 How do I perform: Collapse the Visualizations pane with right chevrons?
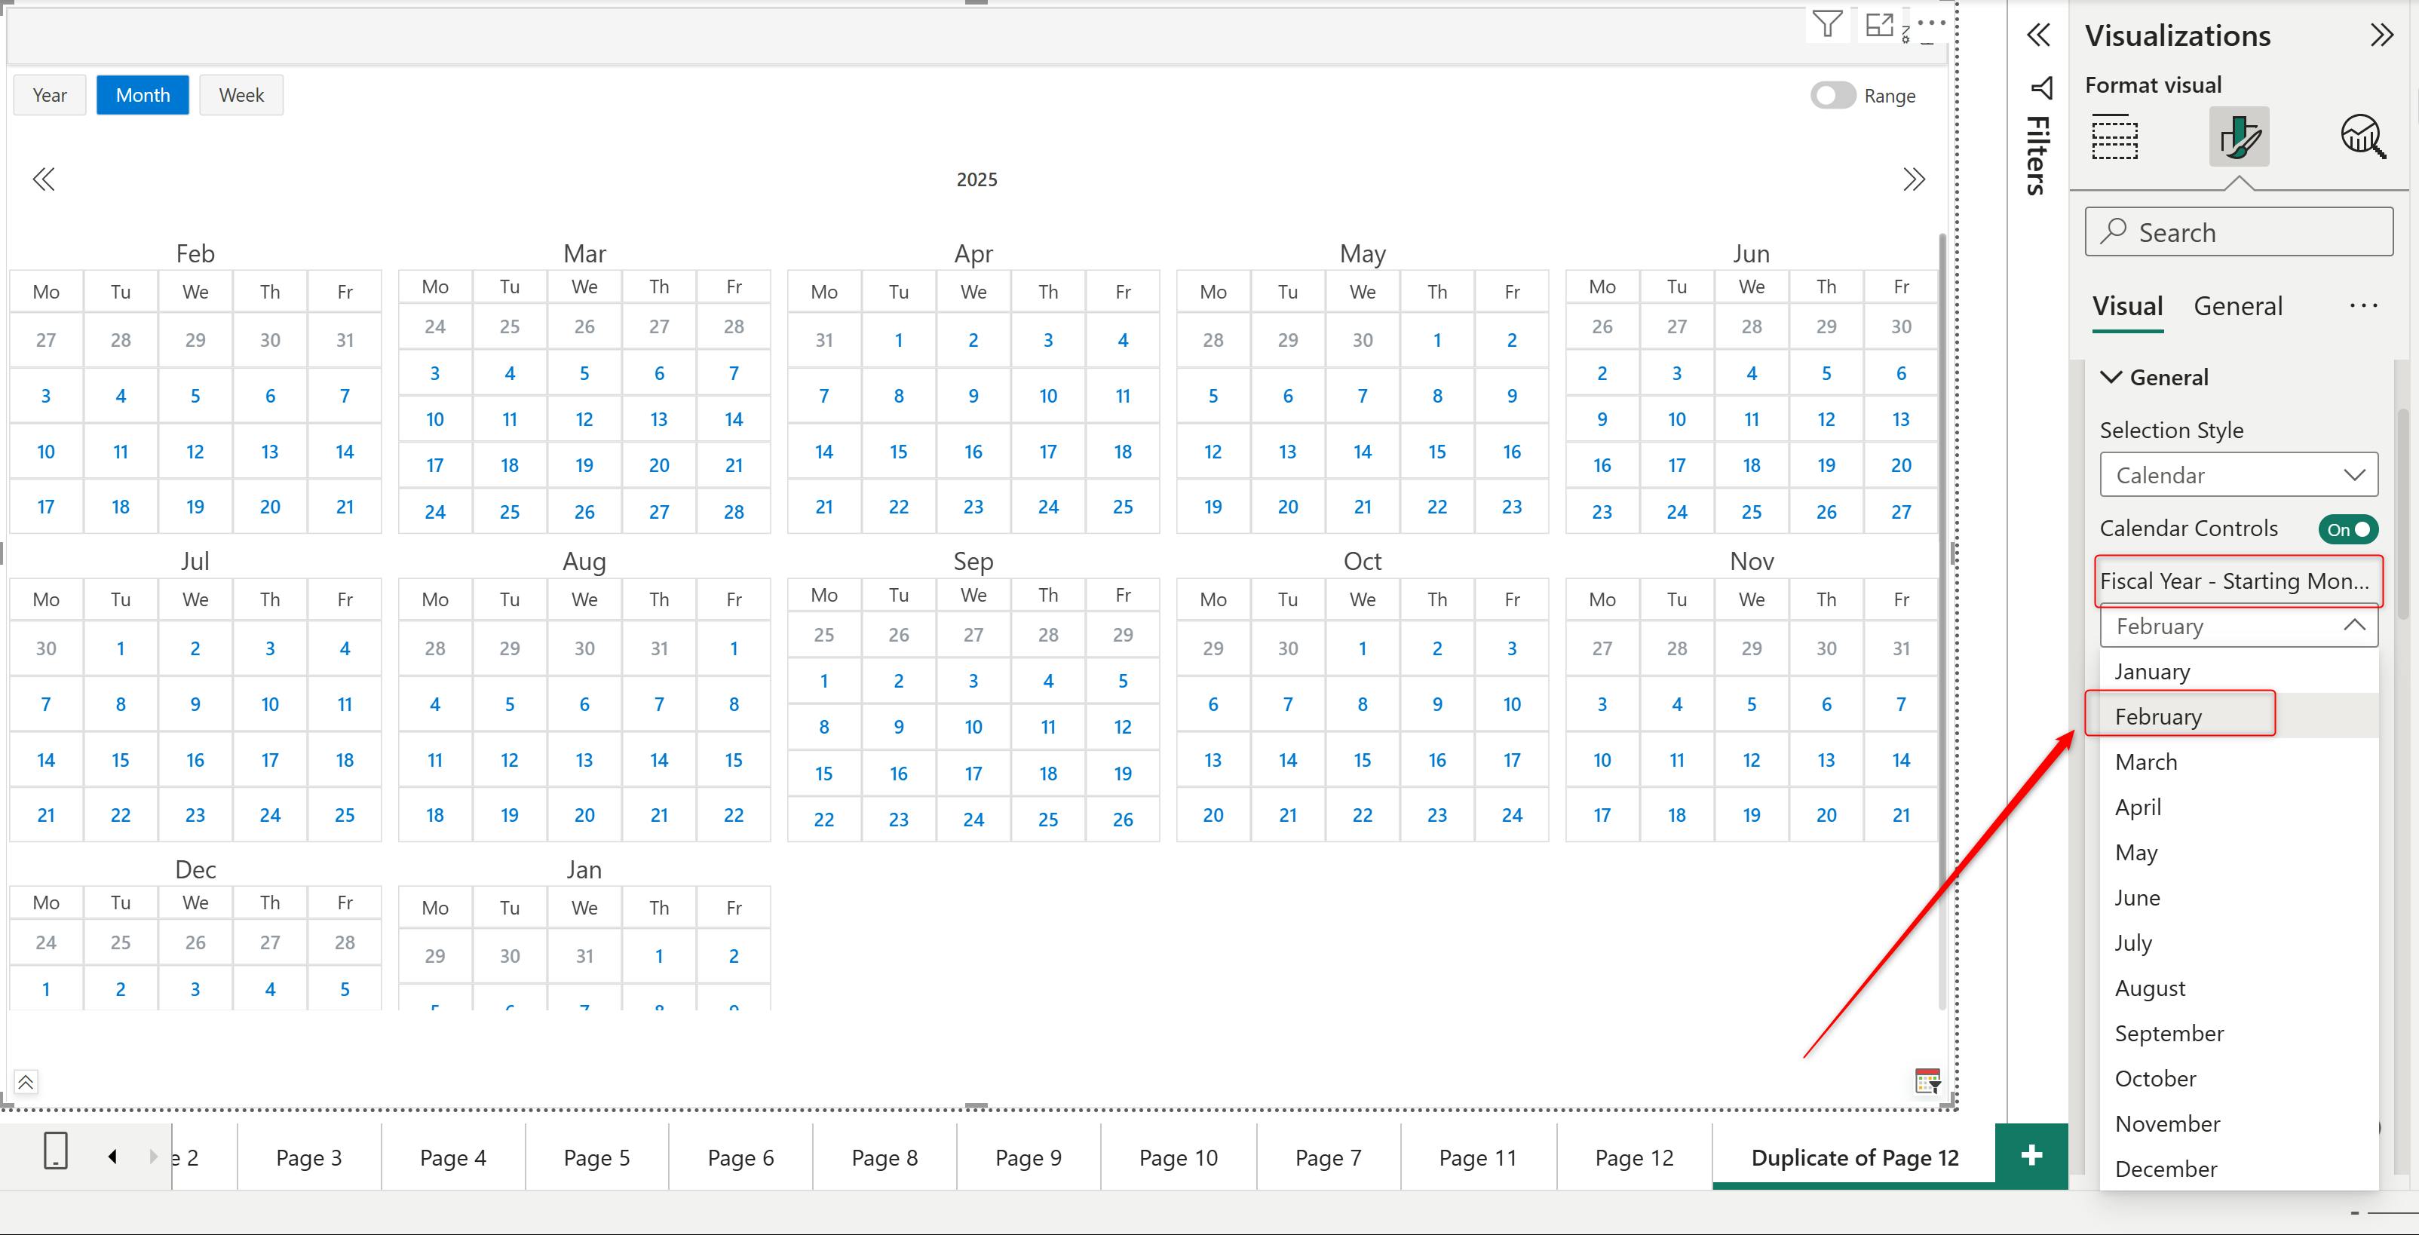[x=2381, y=35]
